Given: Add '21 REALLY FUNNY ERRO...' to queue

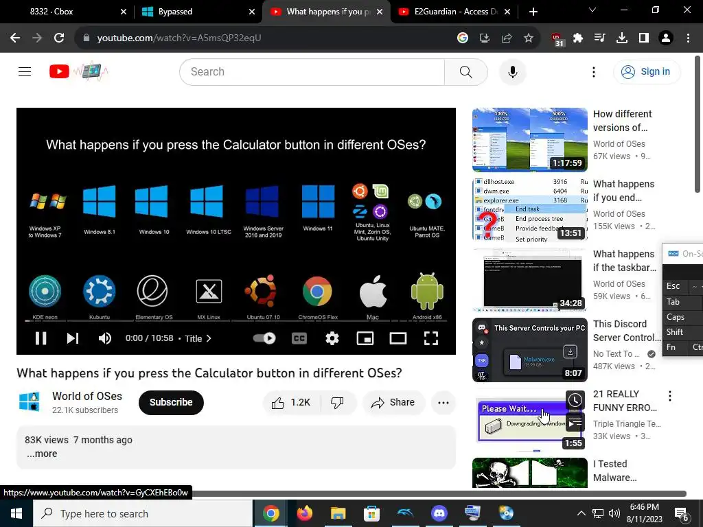Looking at the screenshot, I should pos(575,422).
